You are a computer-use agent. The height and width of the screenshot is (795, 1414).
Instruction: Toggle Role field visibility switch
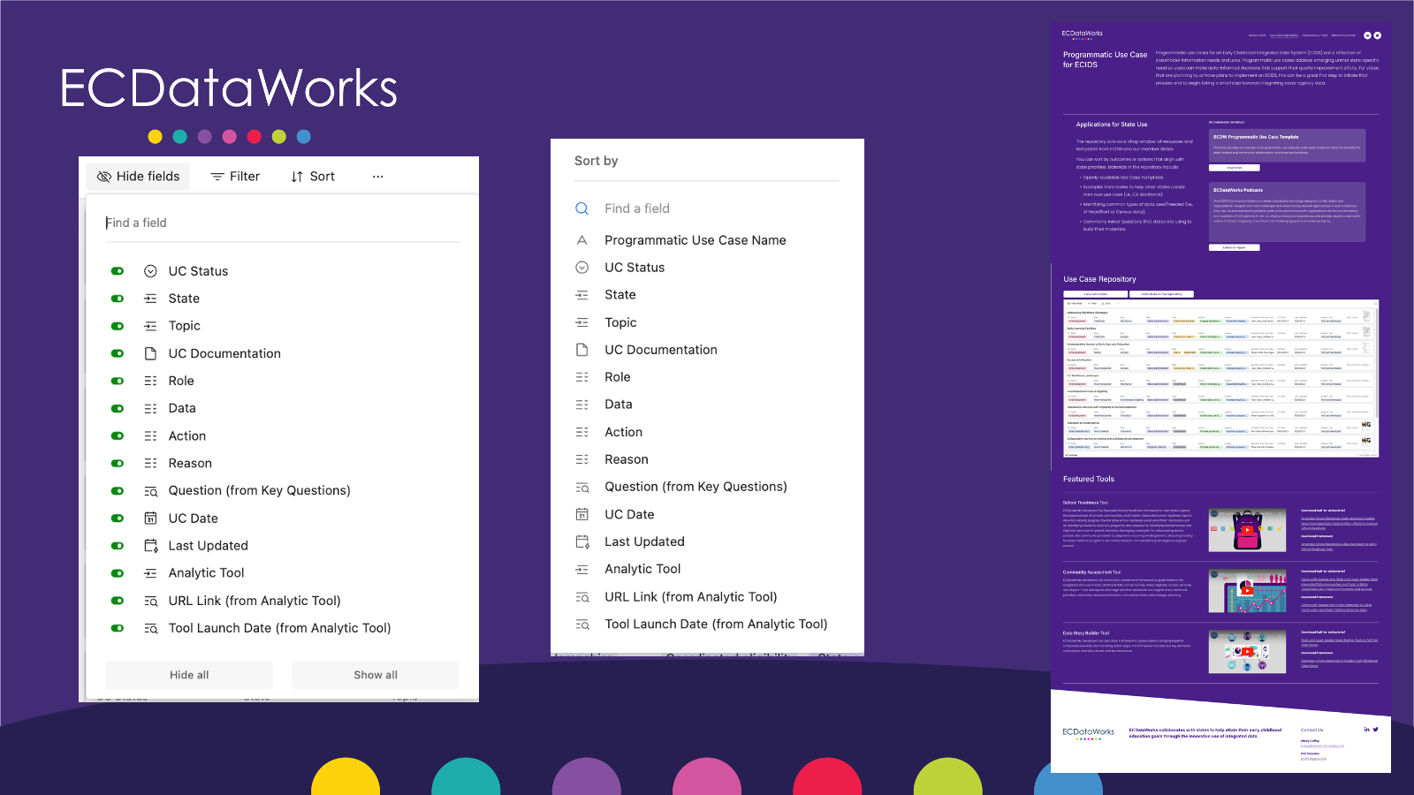(x=118, y=381)
